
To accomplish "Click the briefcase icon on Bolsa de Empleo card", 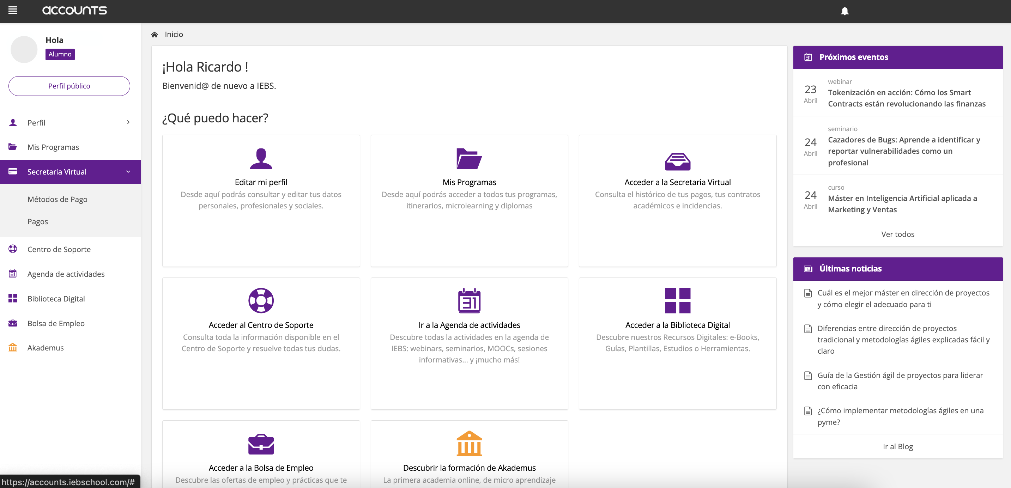I will pyautogui.click(x=261, y=444).
